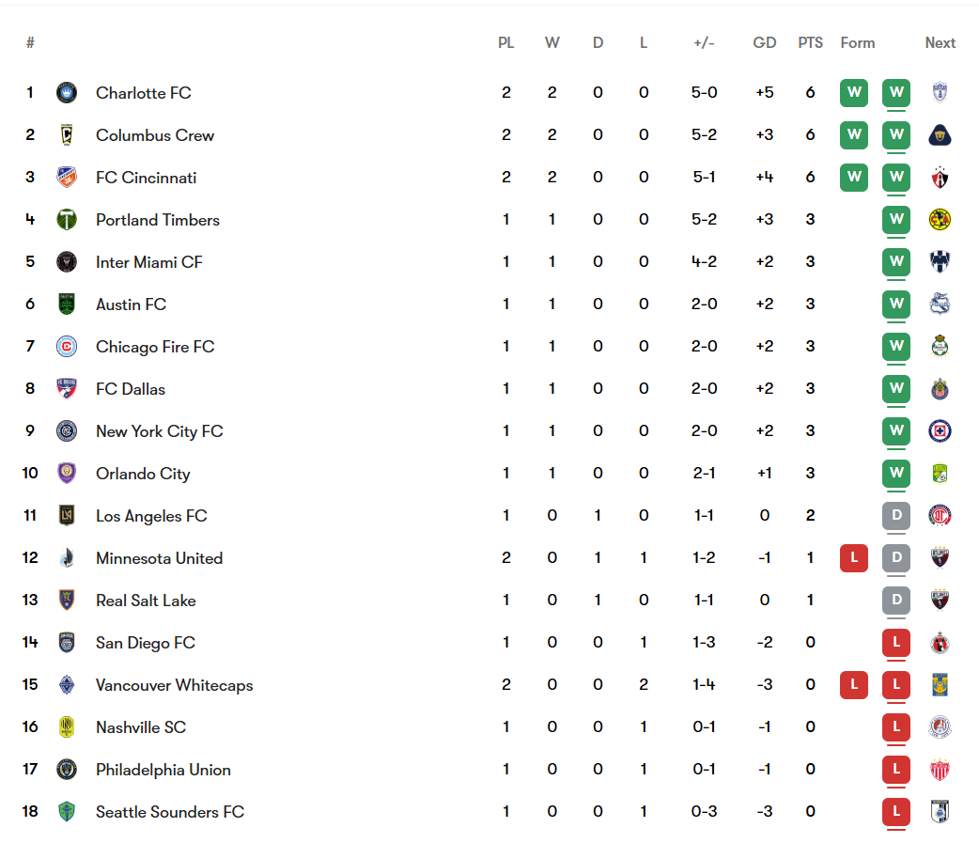Open the FC Cincinnati team link

pos(147,178)
